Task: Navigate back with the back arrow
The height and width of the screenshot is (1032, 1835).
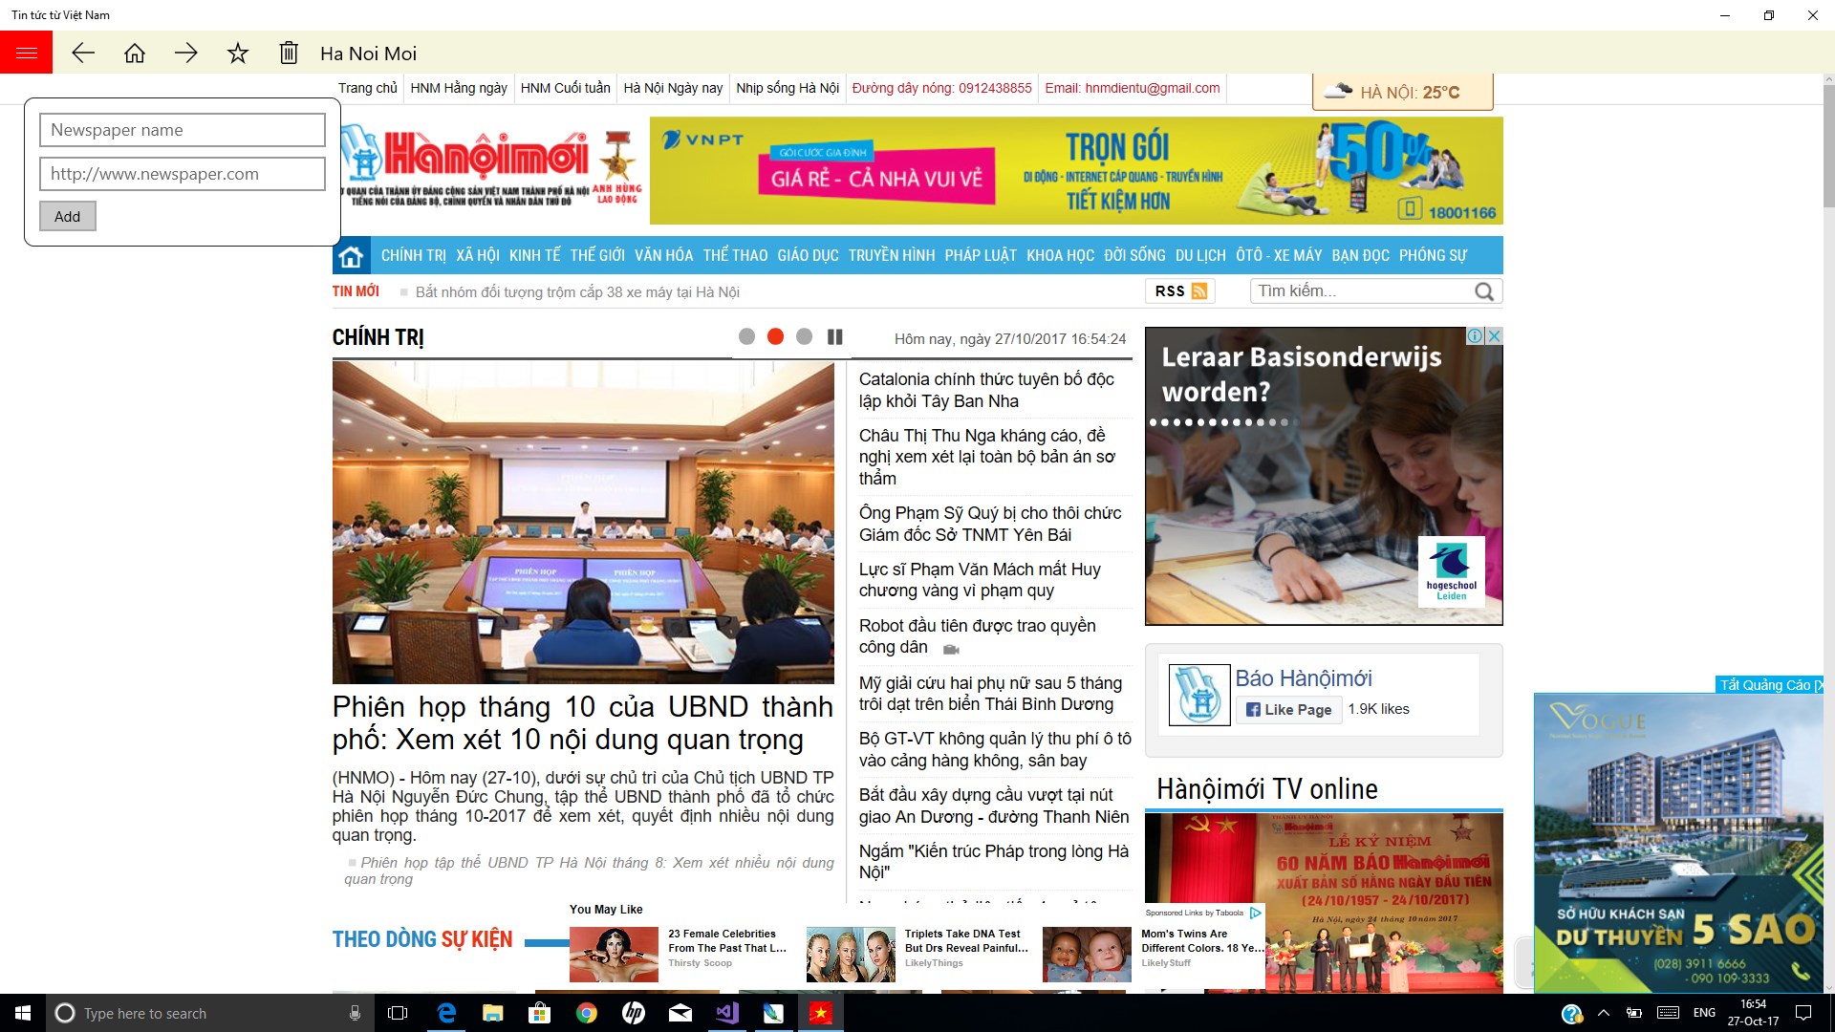Action: [x=84, y=54]
